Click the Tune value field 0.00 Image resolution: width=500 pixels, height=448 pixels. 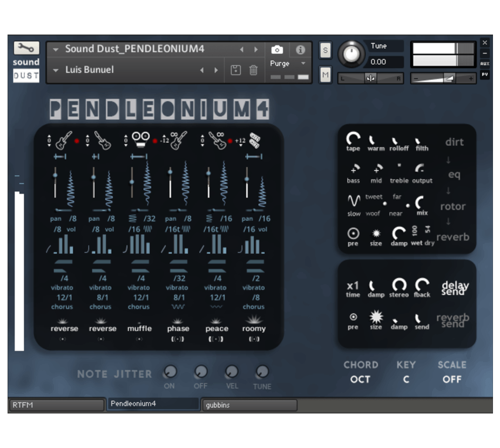(x=386, y=62)
